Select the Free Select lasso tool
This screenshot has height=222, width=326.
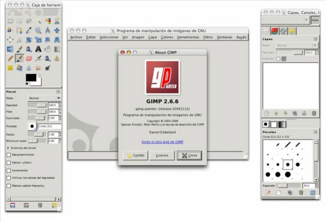(x=29, y=21)
